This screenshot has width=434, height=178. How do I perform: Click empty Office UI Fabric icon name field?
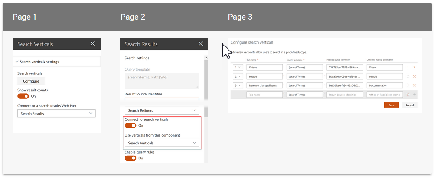(385, 95)
